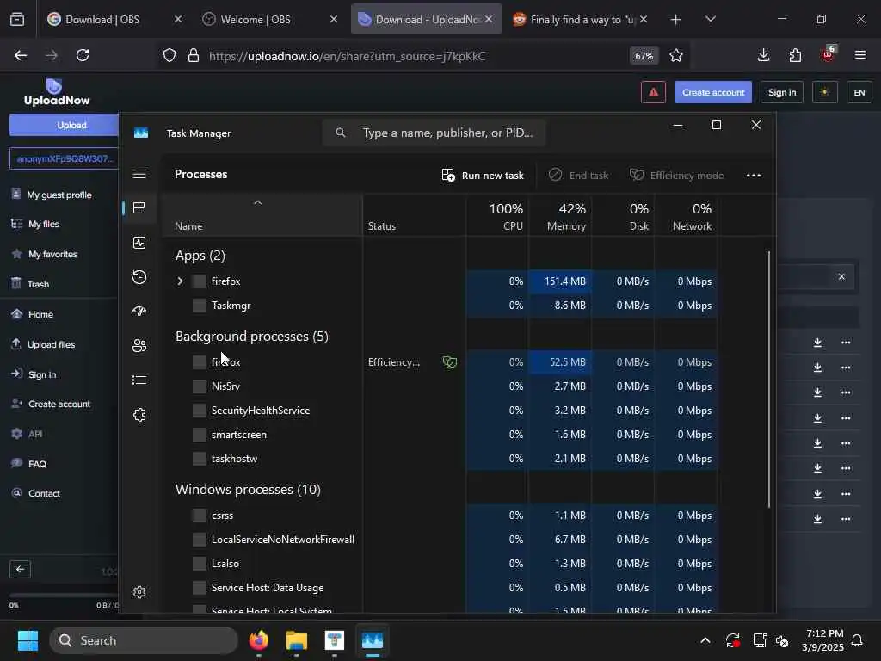The image size is (881, 661).
Task: Open the Users page icon
Action: [139, 346]
